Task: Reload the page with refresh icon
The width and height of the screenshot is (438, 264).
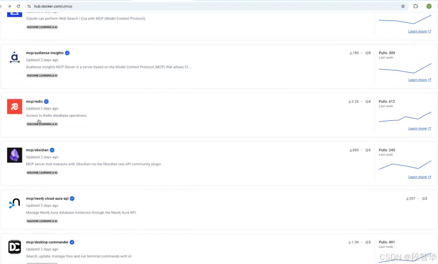Action: (18, 6)
